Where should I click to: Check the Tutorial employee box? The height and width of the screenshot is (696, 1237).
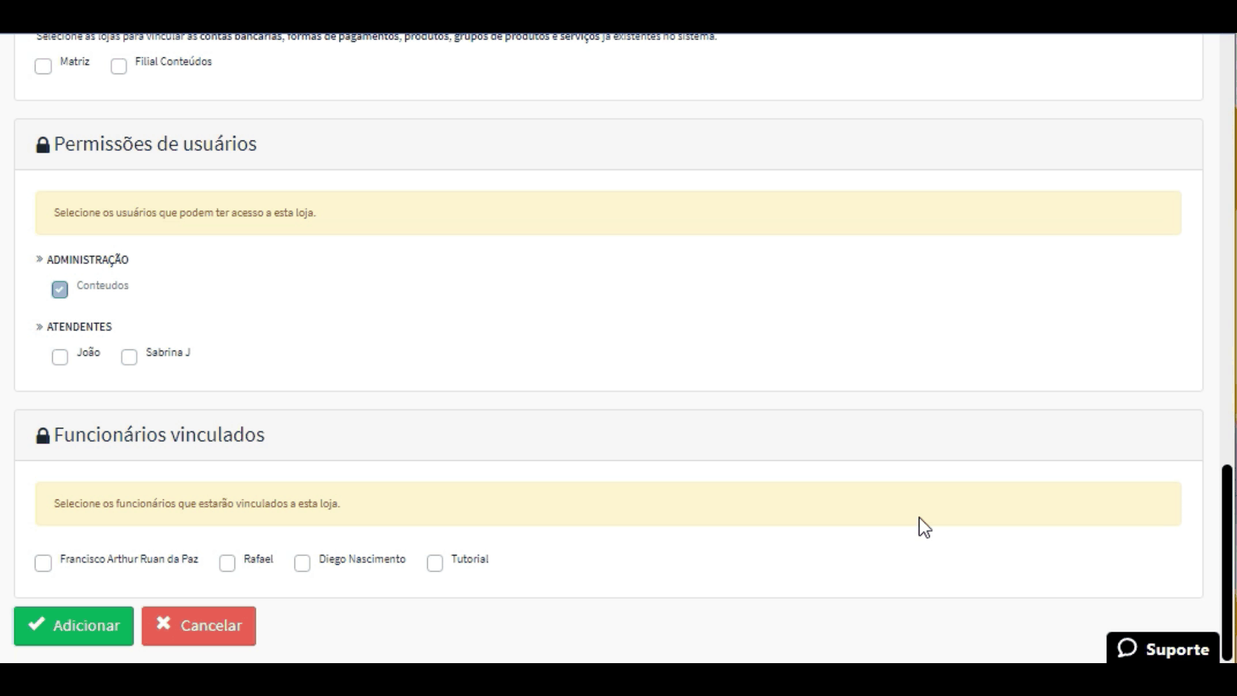pos(435,563)
